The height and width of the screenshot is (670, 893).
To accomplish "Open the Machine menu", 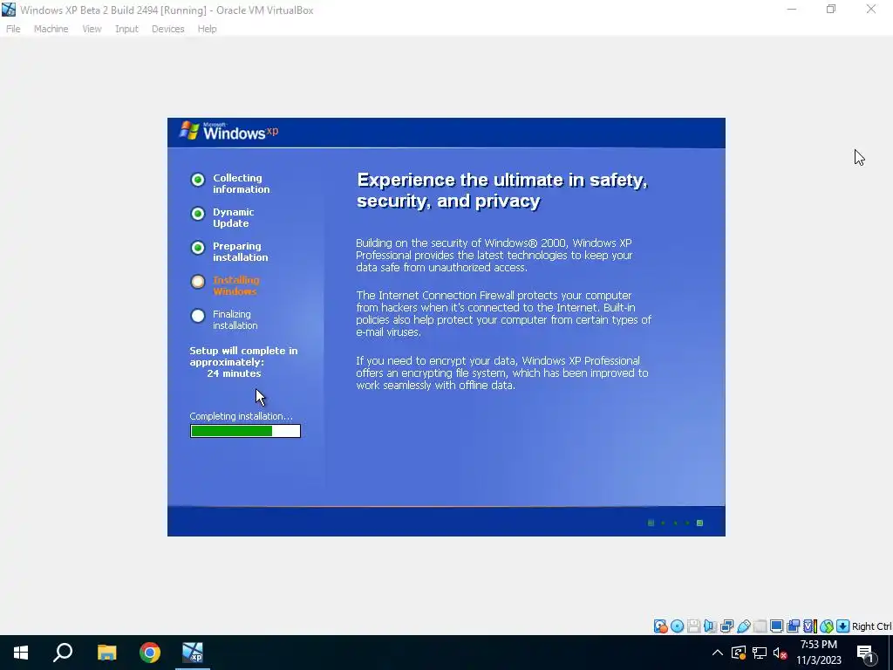I will pyautogui.click(x=51, y=29).
